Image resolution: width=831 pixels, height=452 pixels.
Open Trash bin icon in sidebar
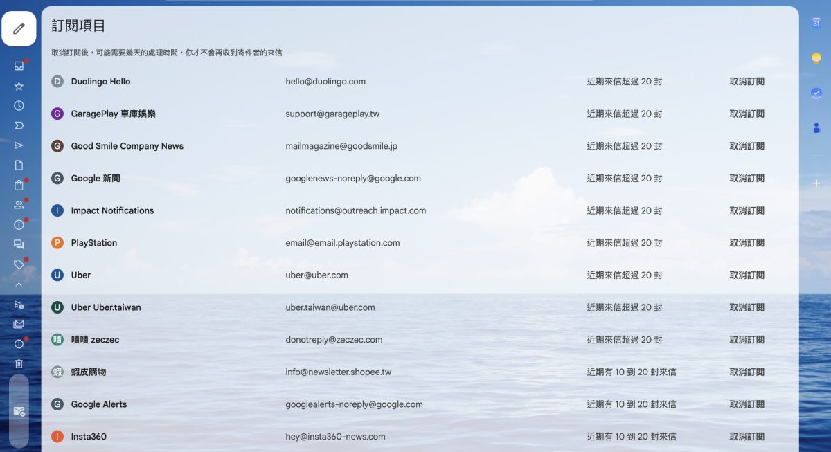click(19, 363)
